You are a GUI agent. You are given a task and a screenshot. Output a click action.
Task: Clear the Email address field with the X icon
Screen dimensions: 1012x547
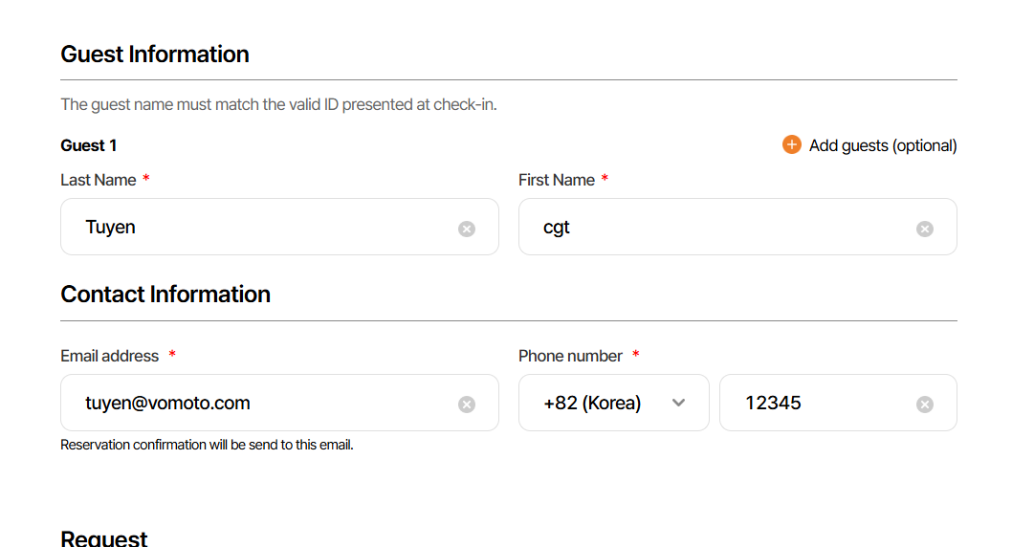[467, 405]
